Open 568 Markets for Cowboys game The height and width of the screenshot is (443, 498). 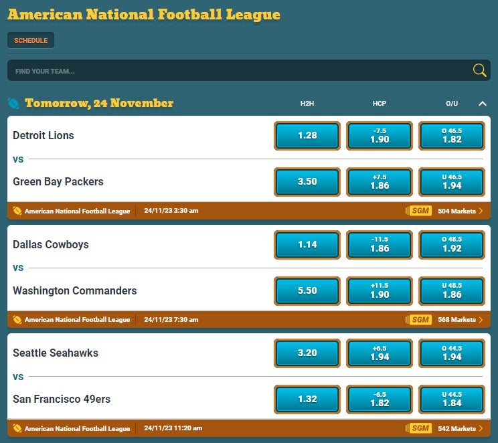pyautogui.click(x=460, y=319)
